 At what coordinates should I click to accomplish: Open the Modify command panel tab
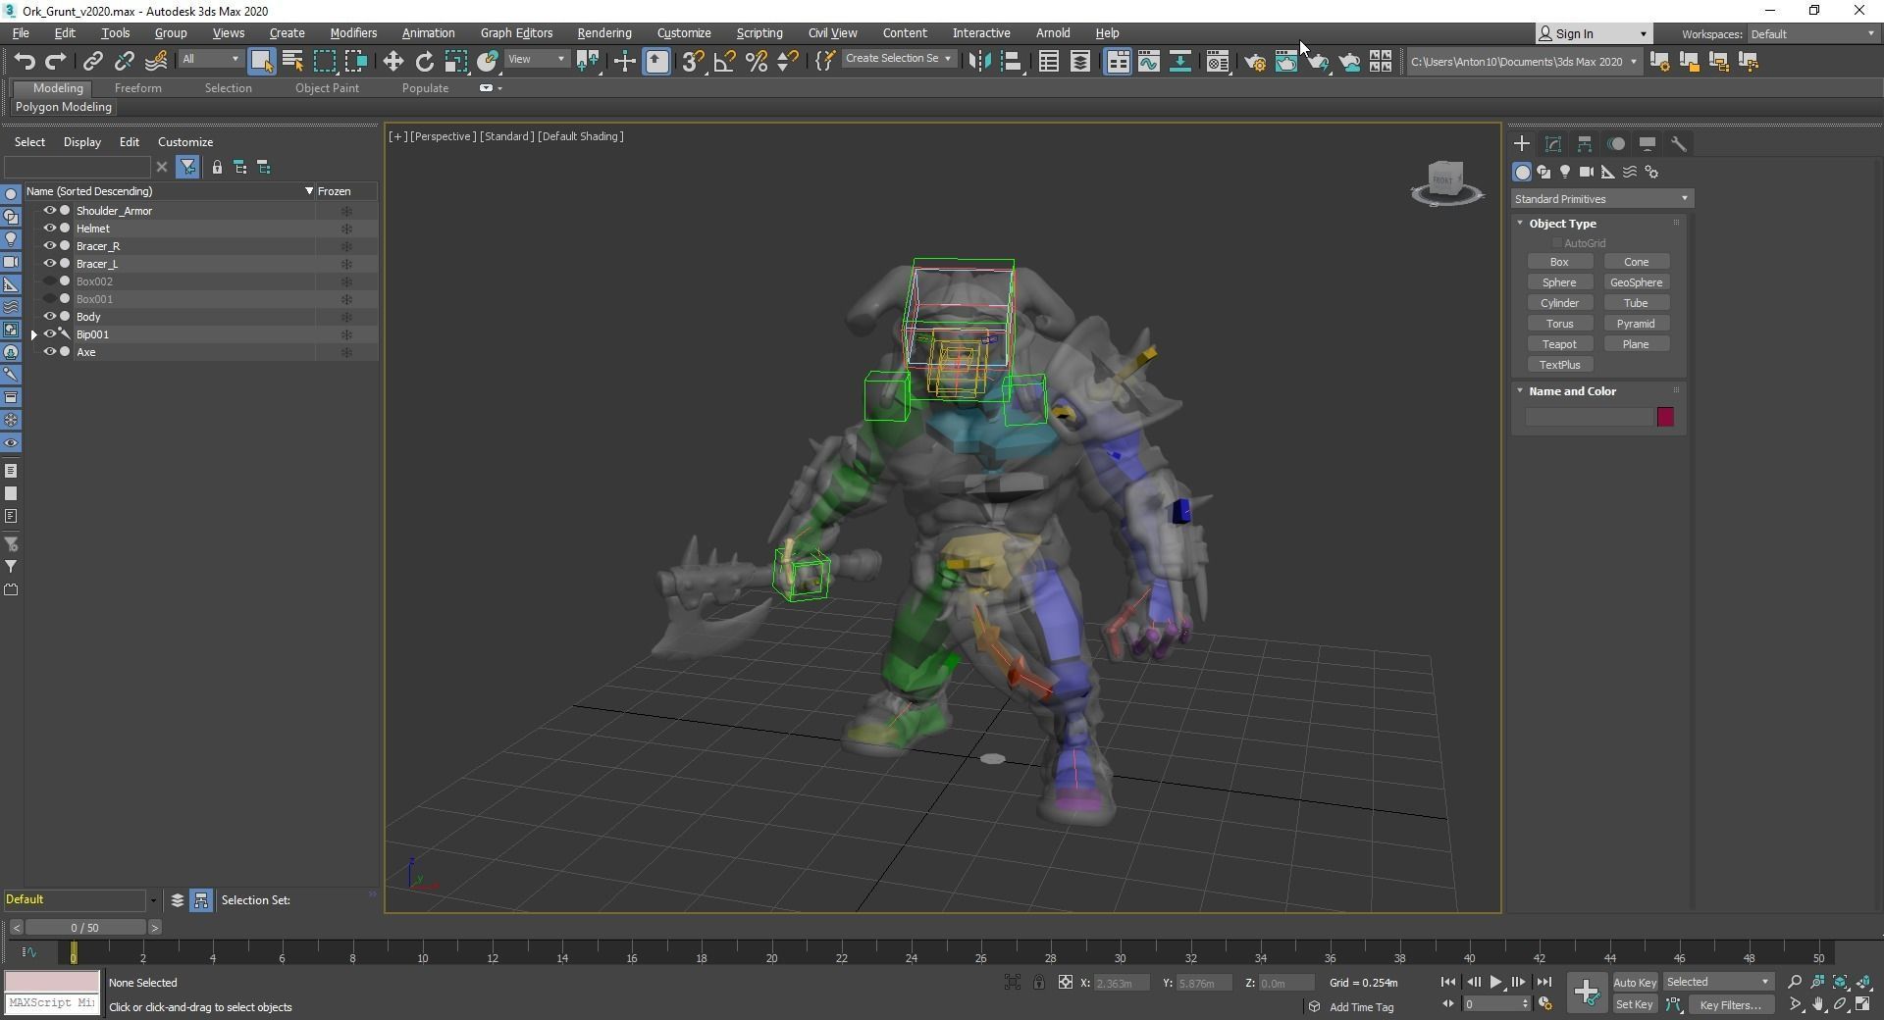(1553, 144)
